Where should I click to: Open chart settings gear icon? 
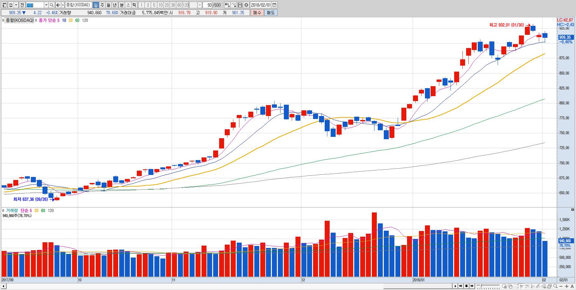point(246,5)
